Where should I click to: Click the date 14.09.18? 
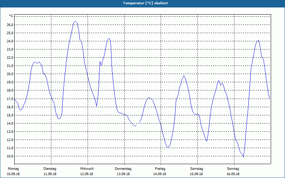tap(160, 174)
